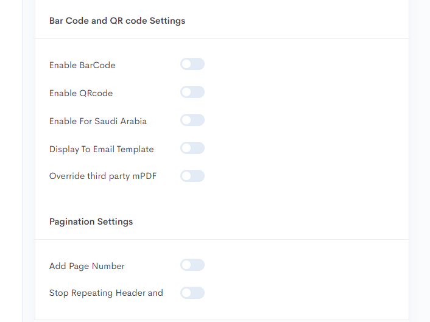This screenshot has height=322, width=430.
Task: Select the Add Page Number label
Action: 87,266
